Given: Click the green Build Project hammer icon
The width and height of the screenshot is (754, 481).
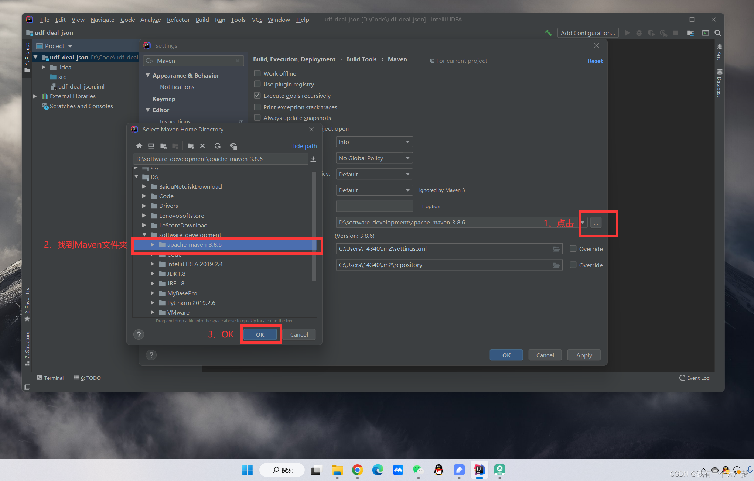Looking at the screenshot, I should (548, 33).
